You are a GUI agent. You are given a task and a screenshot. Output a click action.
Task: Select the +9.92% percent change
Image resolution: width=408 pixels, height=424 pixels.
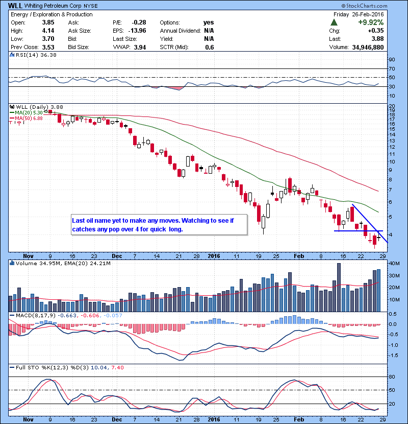371,22
